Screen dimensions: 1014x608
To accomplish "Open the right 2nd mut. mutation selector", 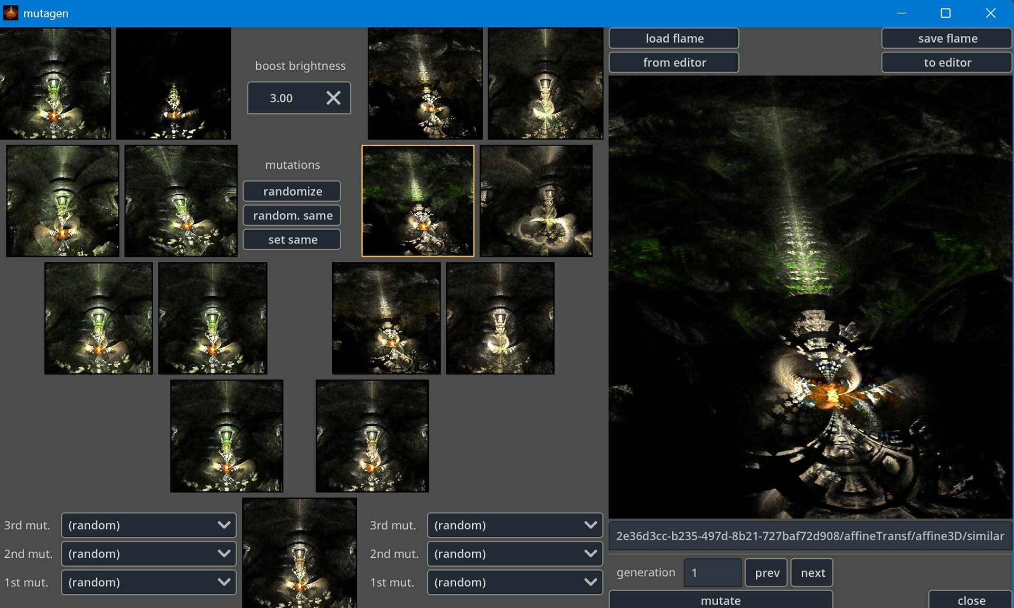I will [514, 554].
